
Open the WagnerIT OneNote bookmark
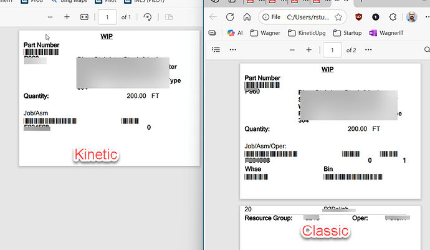point(386,33)
